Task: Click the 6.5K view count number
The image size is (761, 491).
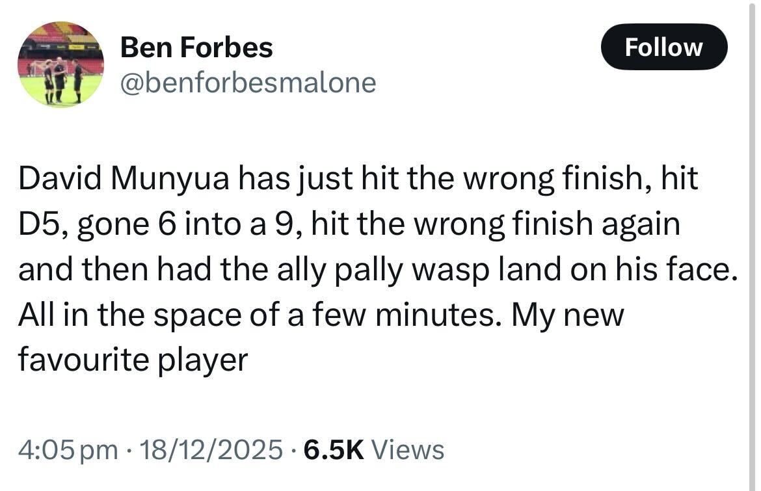Action: click(x=334, y=449)
